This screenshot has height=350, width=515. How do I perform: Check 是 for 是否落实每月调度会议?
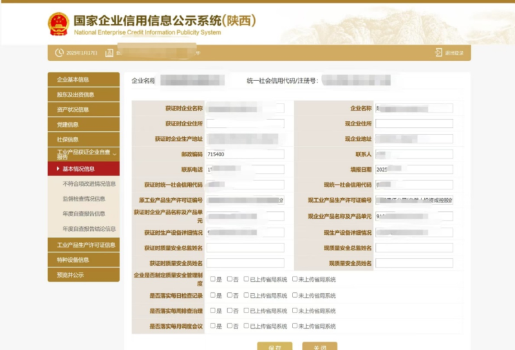click(x=213, y=326)
